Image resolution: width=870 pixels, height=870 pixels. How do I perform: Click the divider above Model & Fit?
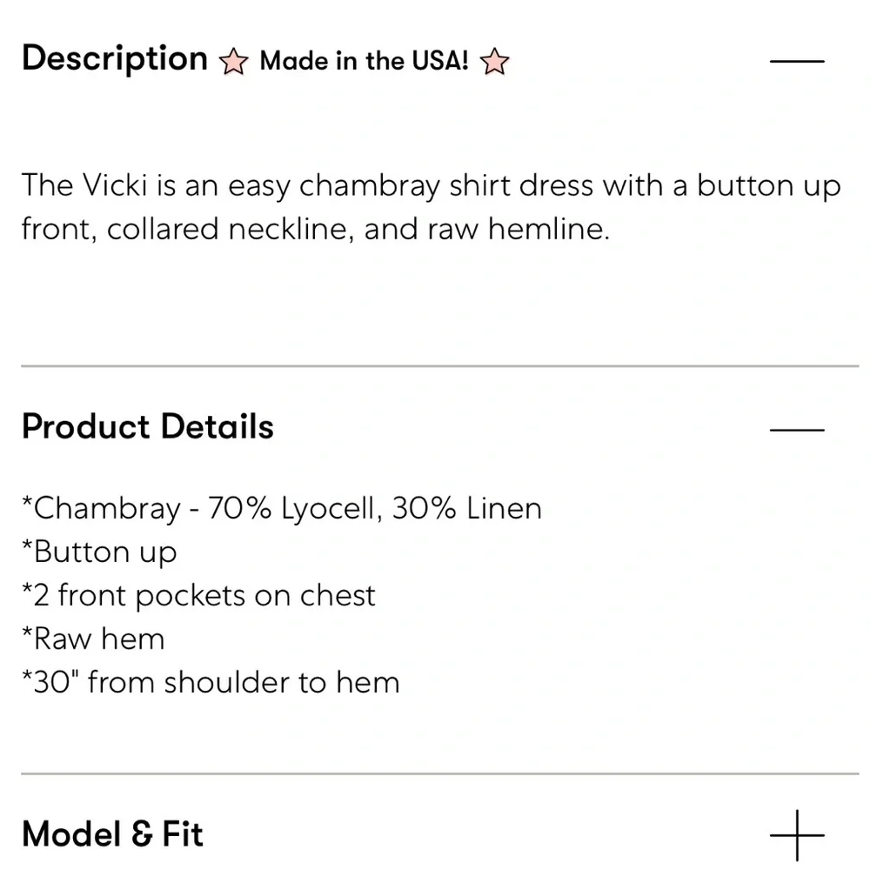point(439,773)
